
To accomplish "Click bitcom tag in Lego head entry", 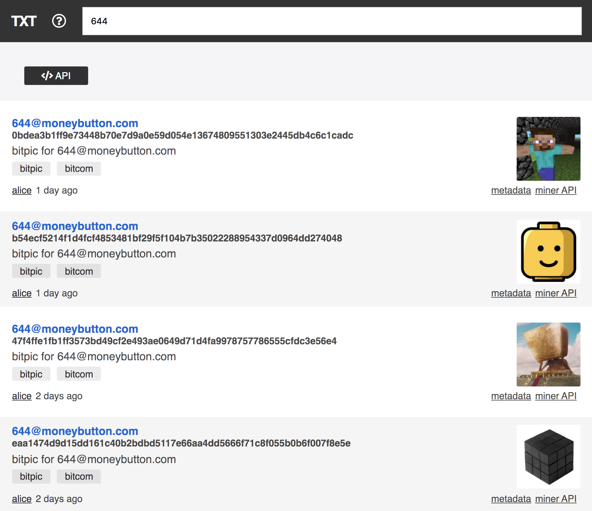I will click(79, 271).
